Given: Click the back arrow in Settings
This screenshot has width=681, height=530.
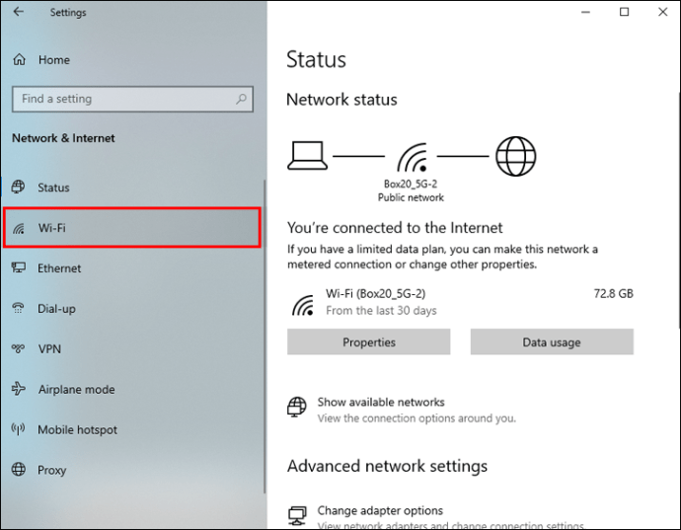Looking at the screenshot, I should (x=20, y=13).
